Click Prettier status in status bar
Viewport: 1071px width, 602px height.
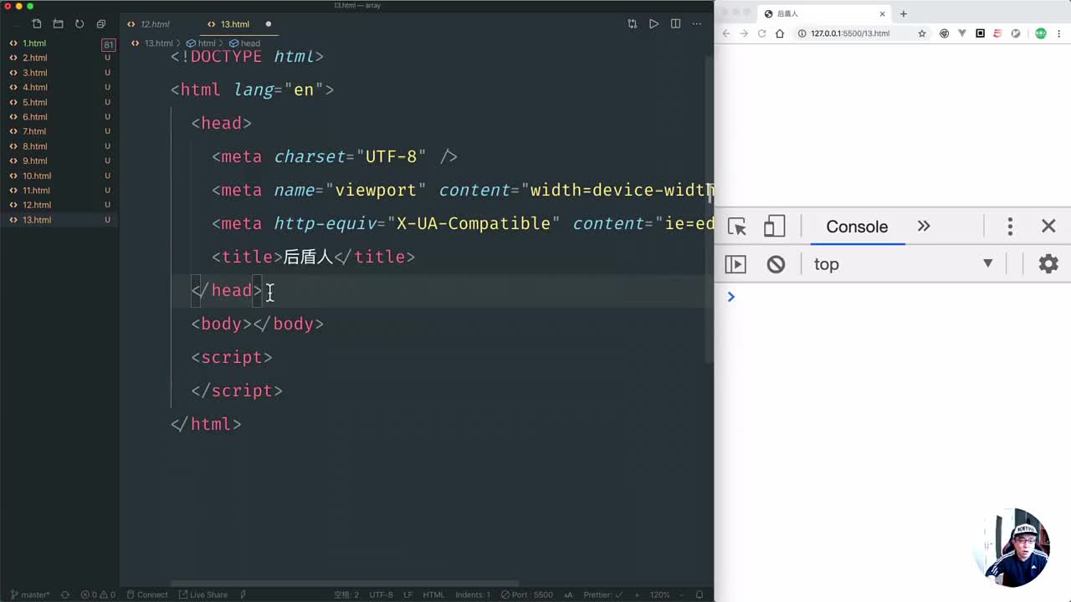[x=602, y=594]
